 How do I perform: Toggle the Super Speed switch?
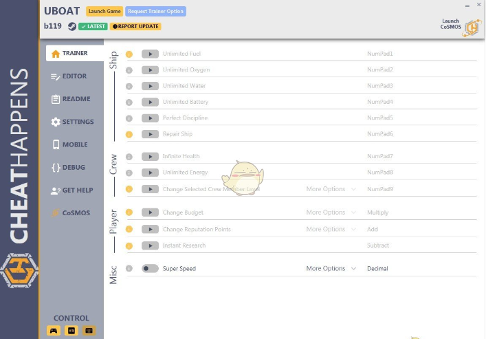(x=150, y=269)
